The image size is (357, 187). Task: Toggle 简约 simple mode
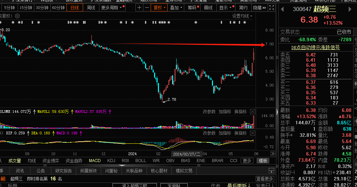pos(243,8)
